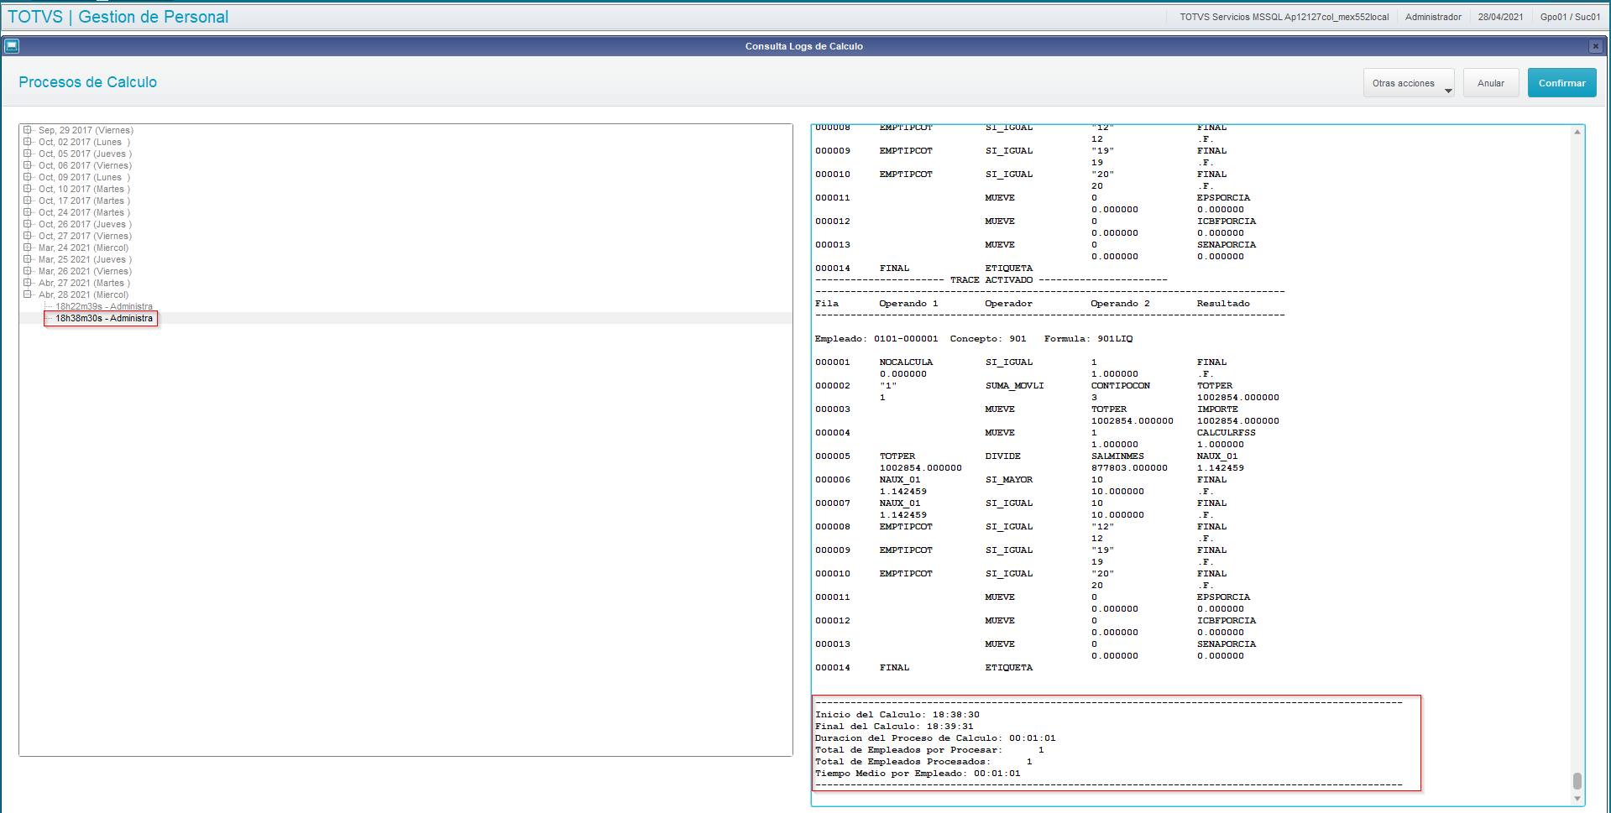Click the Total de Empleados por Procesar line
This screenshot has width=1611, height=813.
(x=929, y=750)
